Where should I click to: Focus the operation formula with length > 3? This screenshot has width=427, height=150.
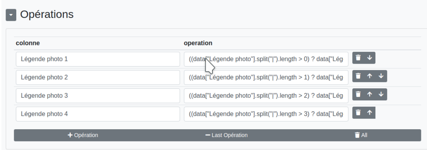coord(266,114)
